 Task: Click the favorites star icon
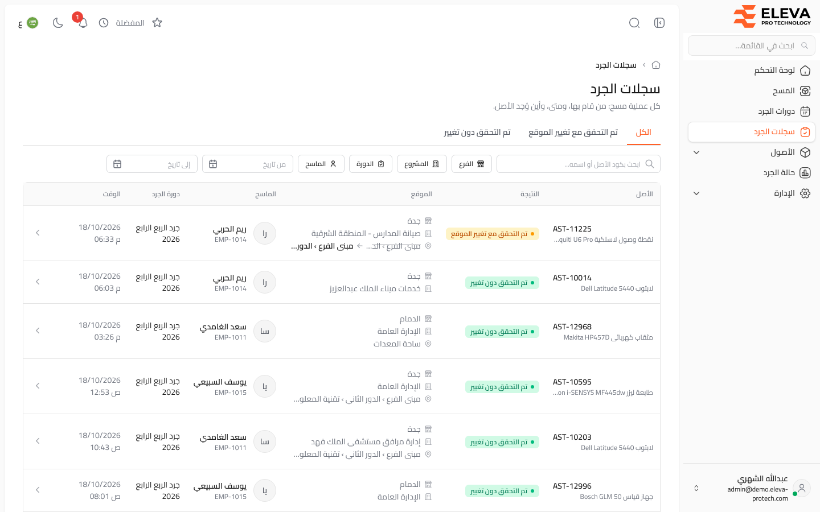point(157,23)
